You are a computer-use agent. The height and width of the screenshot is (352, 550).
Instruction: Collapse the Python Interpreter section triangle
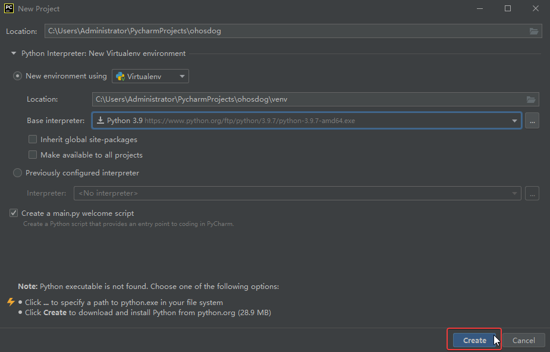coord(14,54)
